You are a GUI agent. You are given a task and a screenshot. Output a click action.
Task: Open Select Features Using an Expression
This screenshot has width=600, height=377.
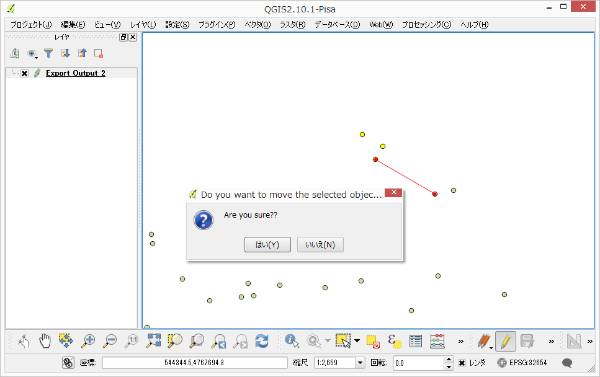(394, 340)
